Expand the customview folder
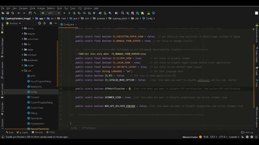Viewport: 259px width, 145px height. coord(22,39)
